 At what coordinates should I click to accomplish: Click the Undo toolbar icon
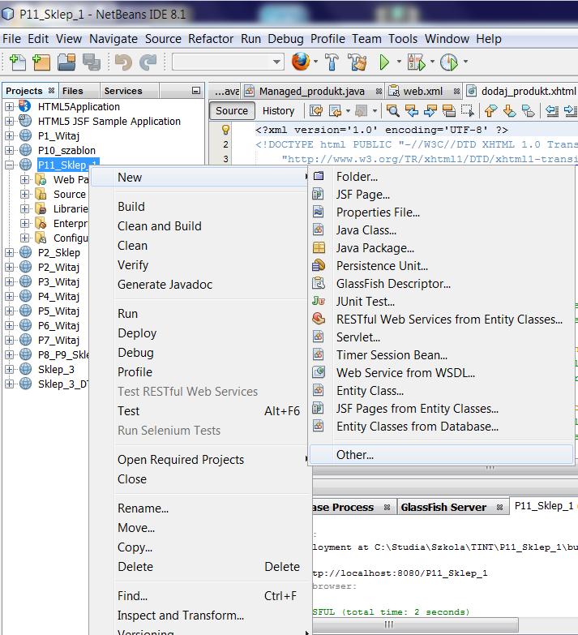tap(123, 62)
